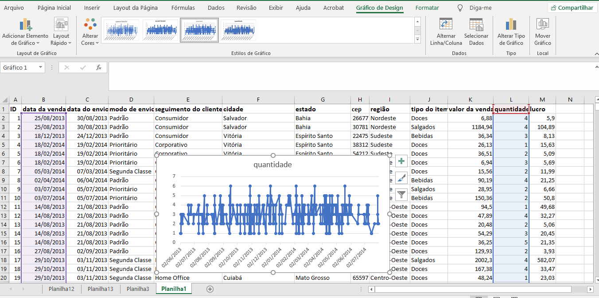The width and height of the screenshot is (599, 298).
Task: Open the Layout Rápido gallery
Action: [x=61, y=32]
